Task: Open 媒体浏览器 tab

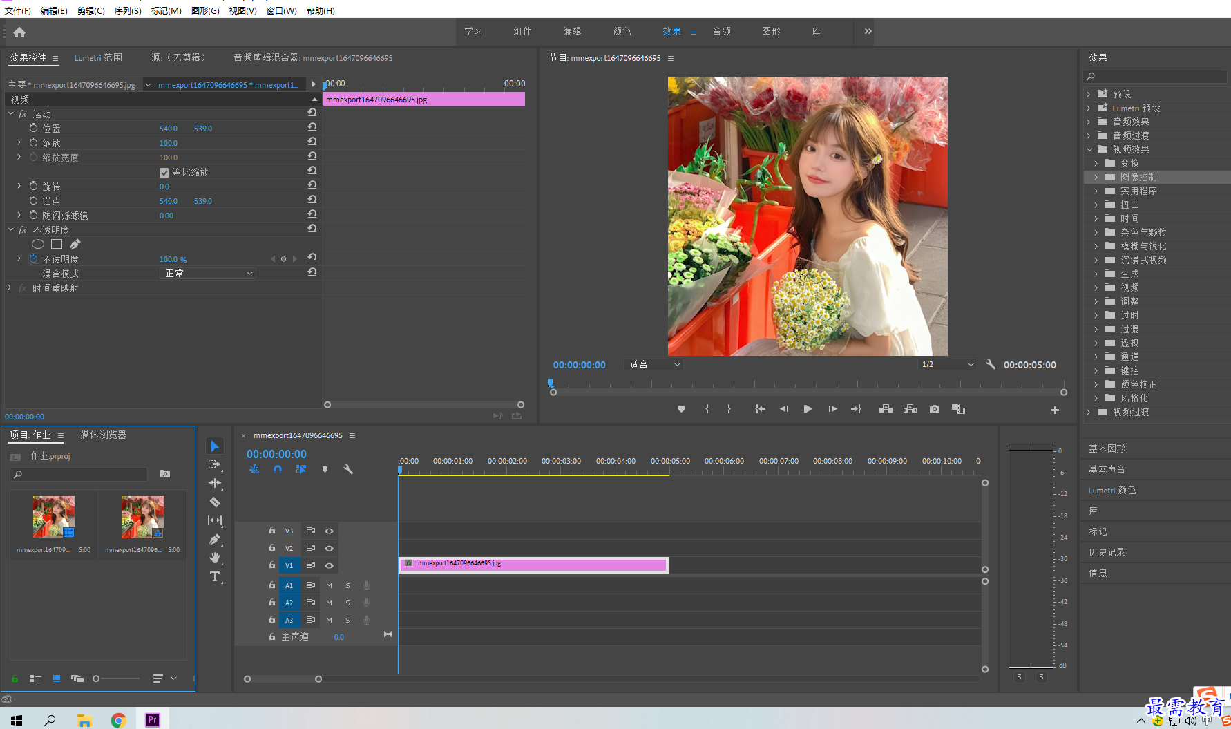Action: (x=103, y=435)
